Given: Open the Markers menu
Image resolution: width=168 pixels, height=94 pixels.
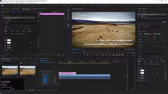Looking at the screenshot, I should (17, 3).
